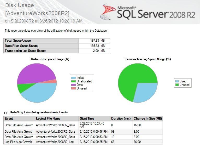Click the Used legend swatch for transaction log
Screen dimensions: 202x146
pyautogui.click(x=177, y=81)
